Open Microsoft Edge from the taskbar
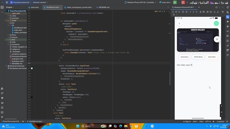 pos(120,126)
